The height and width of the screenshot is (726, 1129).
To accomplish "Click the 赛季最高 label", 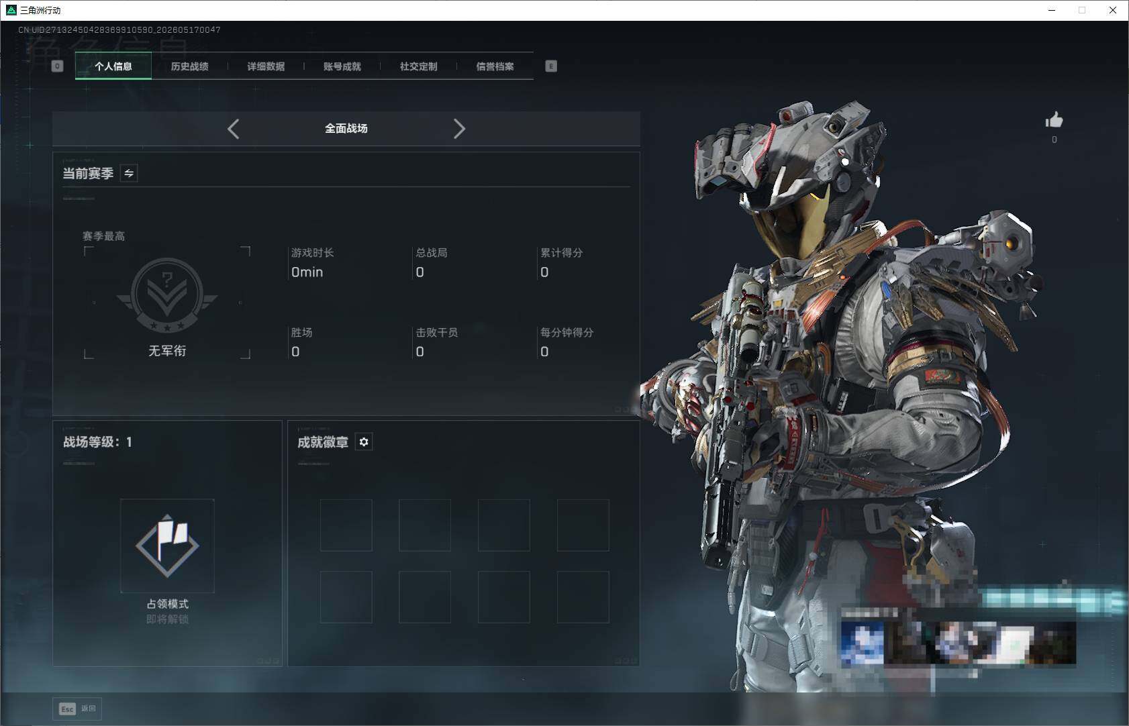I will pos(103,236).
